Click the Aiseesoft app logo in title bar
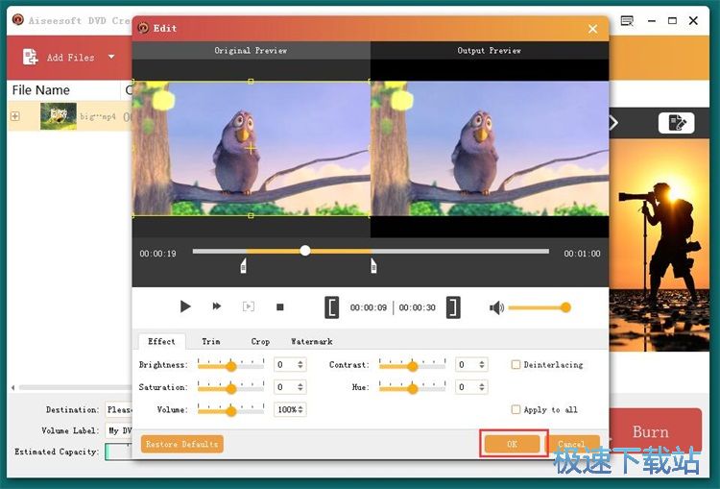720x489 pixels. [18, 20]
